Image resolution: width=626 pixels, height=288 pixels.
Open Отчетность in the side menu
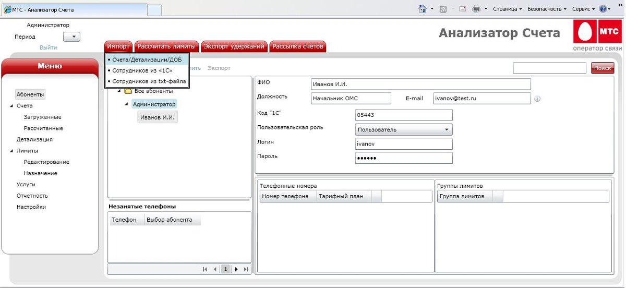tap(32, 196)
